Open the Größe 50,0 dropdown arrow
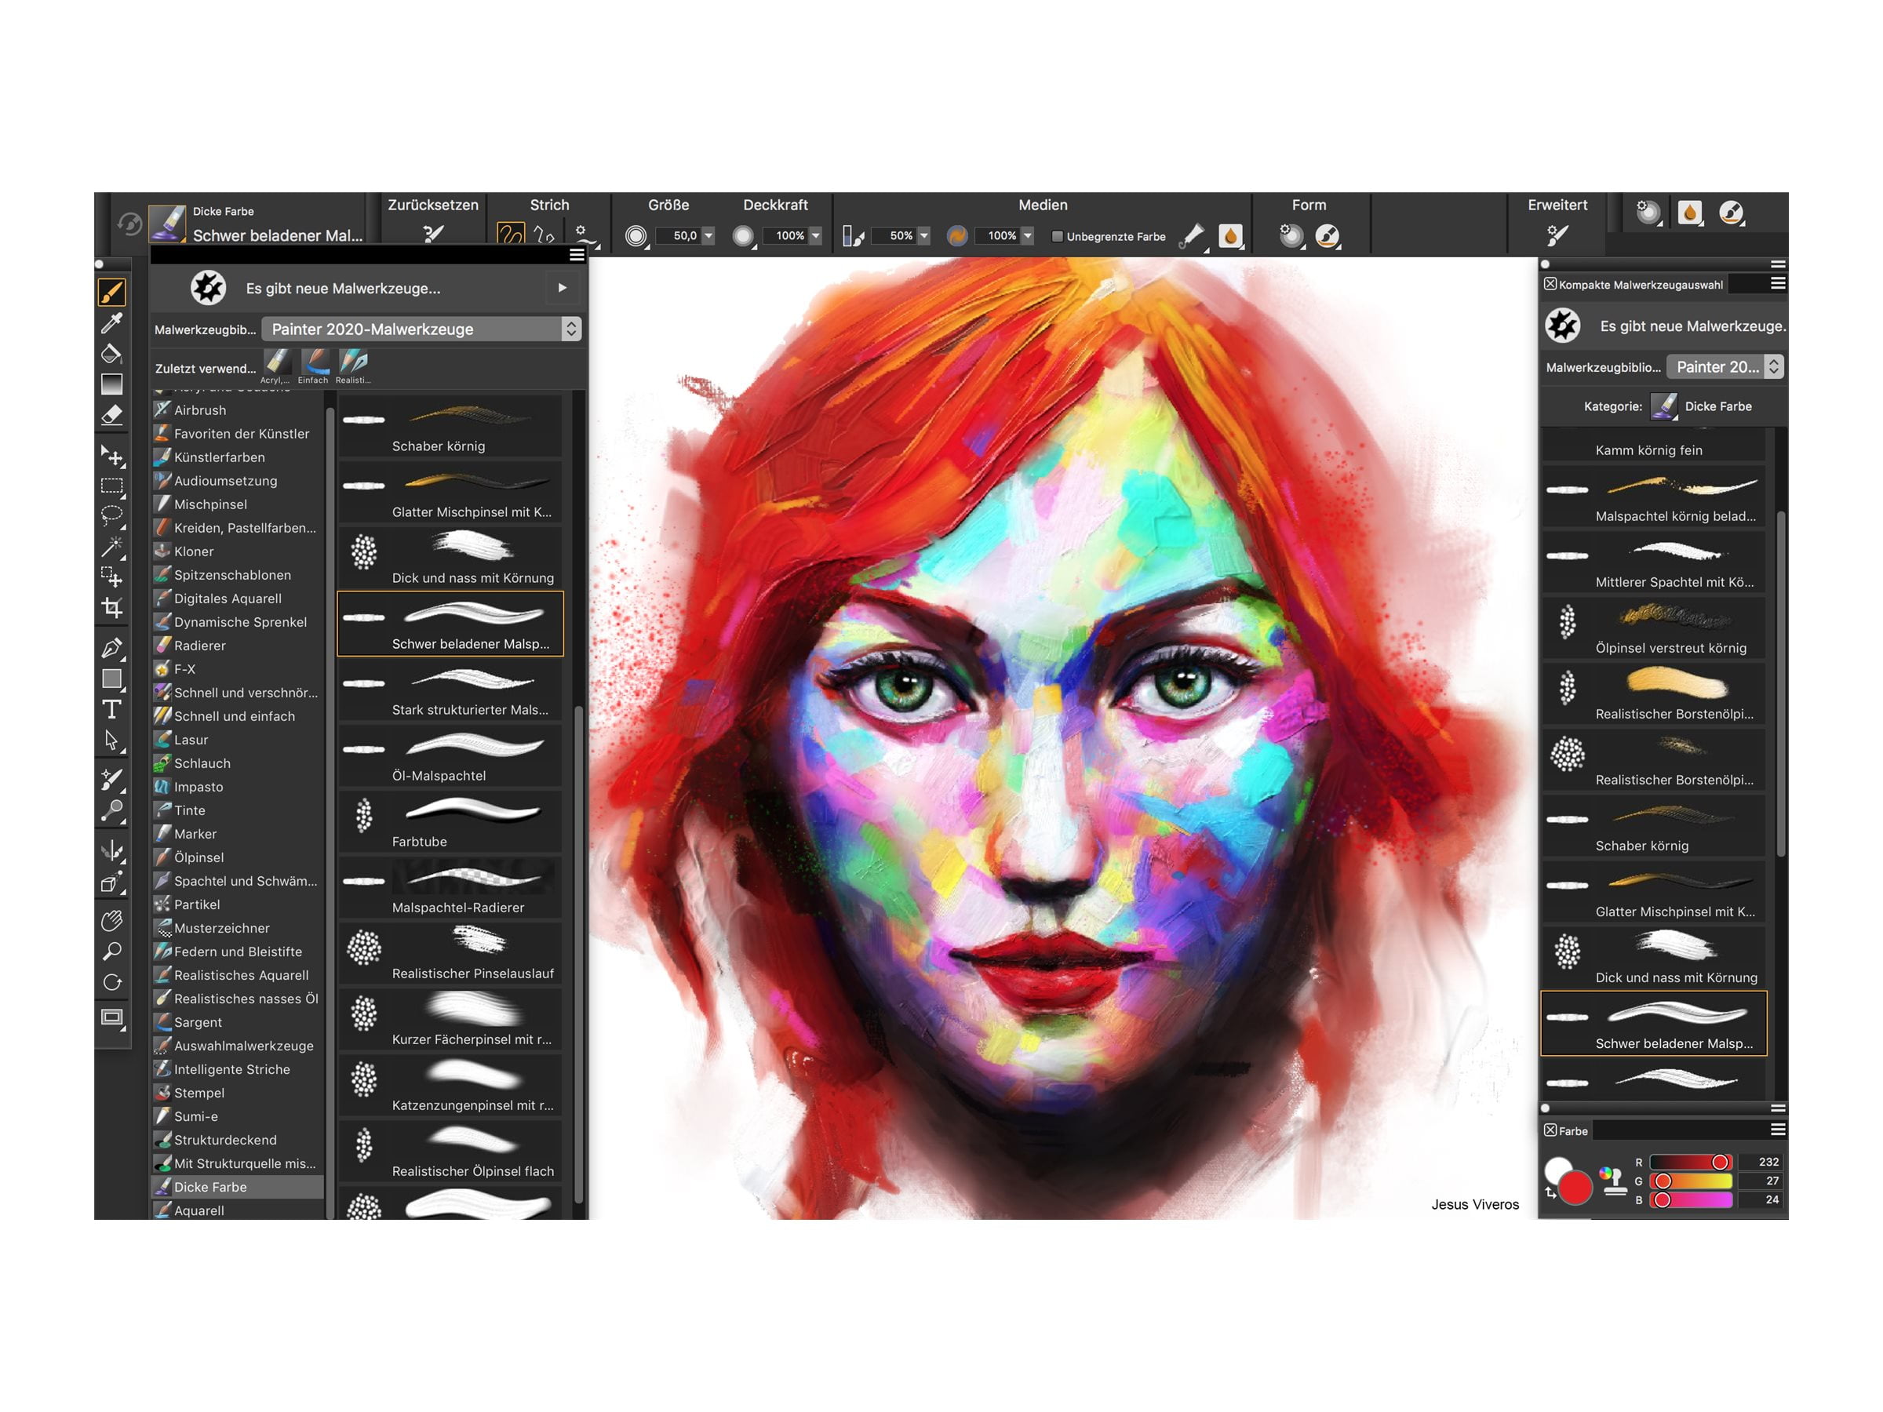The width and height of the screenshot is (1883, 1412). 708,236
